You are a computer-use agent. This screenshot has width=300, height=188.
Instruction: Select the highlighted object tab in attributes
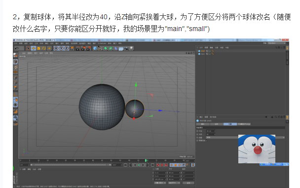click(x=230, y=124)
